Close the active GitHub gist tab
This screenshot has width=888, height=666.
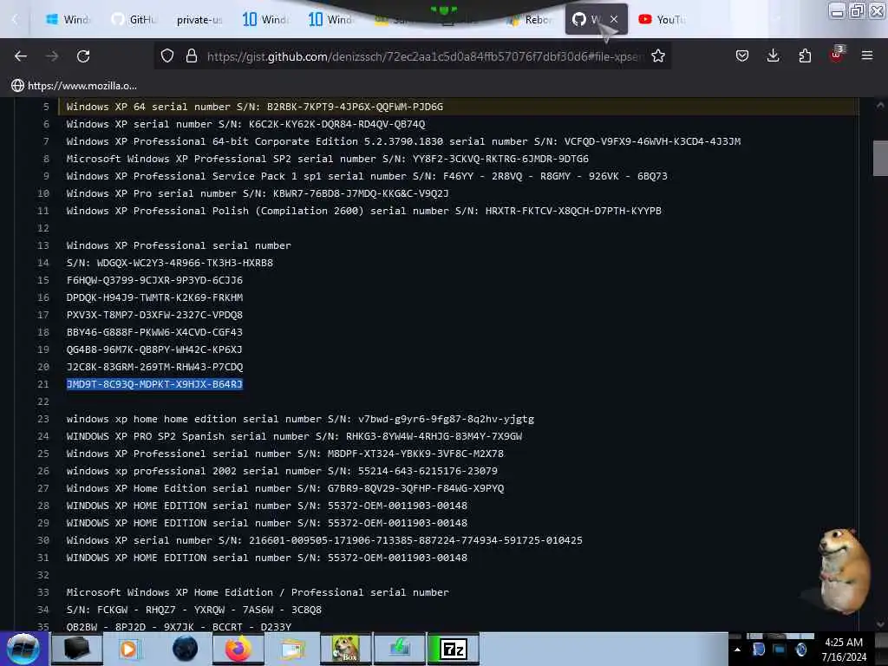pyautogui.click(x=614, y=19)
